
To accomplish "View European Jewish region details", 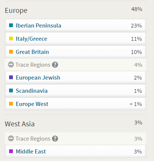I will (38, 78).
